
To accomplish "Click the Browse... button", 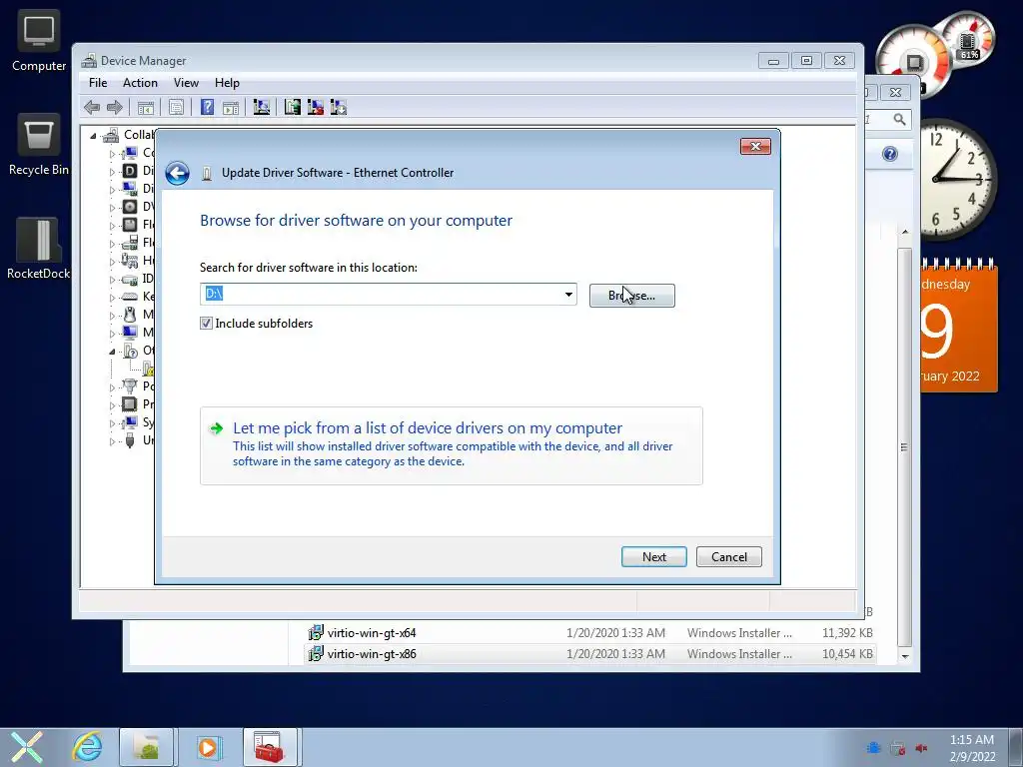I will [x=632, y=296].
